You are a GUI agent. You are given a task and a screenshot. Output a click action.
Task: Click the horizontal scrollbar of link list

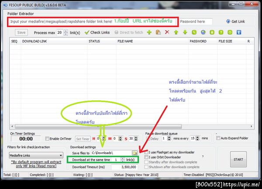click(98, 127)
